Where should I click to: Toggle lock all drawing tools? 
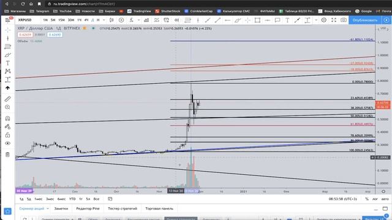click(x=8, y=135)
